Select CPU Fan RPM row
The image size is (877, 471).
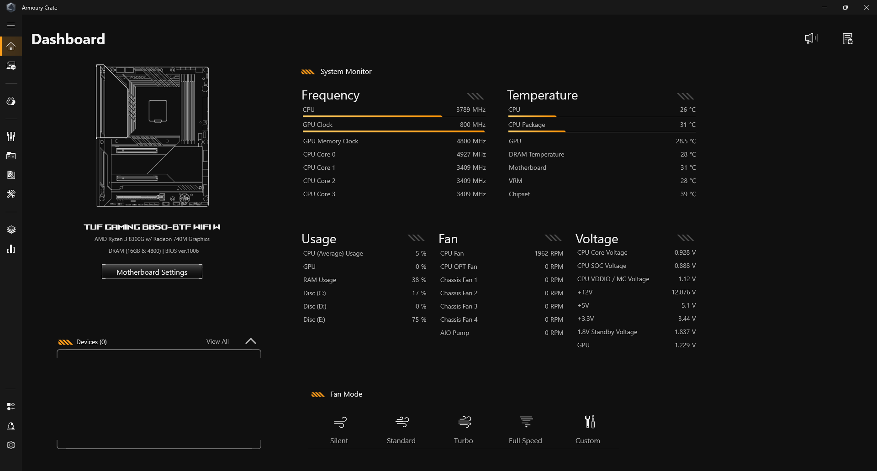coord(502,253)
